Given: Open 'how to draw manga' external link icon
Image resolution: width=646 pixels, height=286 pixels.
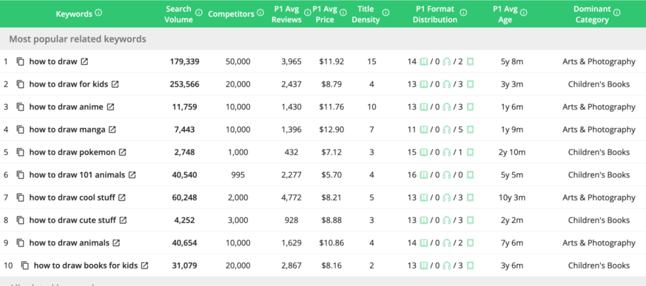Looking at the screenshot, I should click(112, 130).
